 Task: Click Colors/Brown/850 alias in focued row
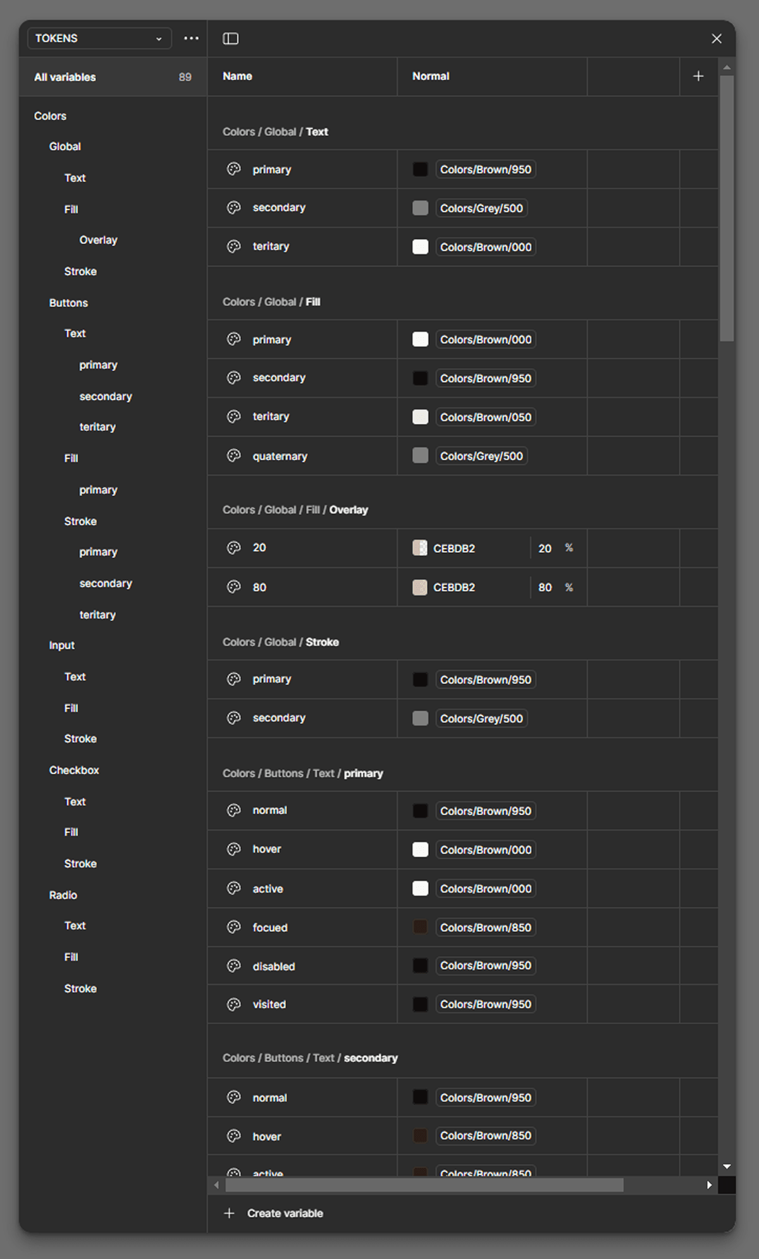pos(486,927)
